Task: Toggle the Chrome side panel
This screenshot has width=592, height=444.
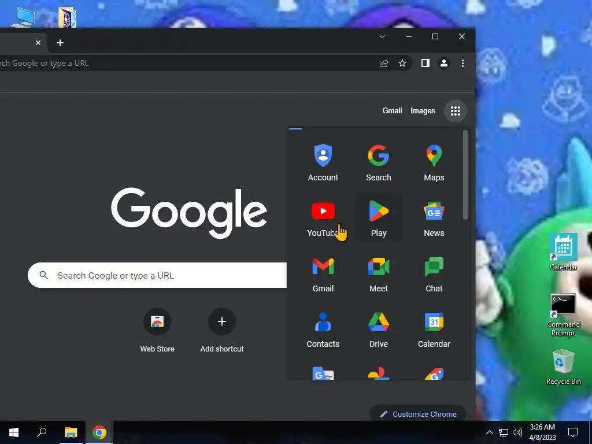Action: point(425,63)
